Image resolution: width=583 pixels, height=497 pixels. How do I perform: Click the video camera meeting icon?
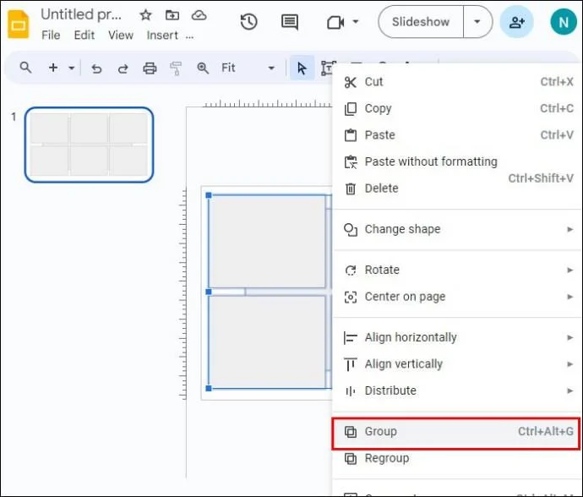click(335, 22)
